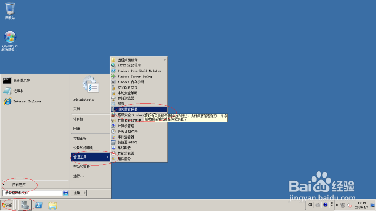This screenshot has width=376, height=211.
Task: Open iSCSI 发起程序
Action: coord(139,65)
